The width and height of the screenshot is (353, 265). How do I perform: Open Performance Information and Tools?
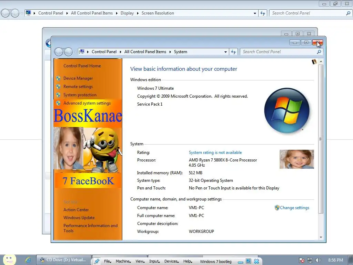90,228
